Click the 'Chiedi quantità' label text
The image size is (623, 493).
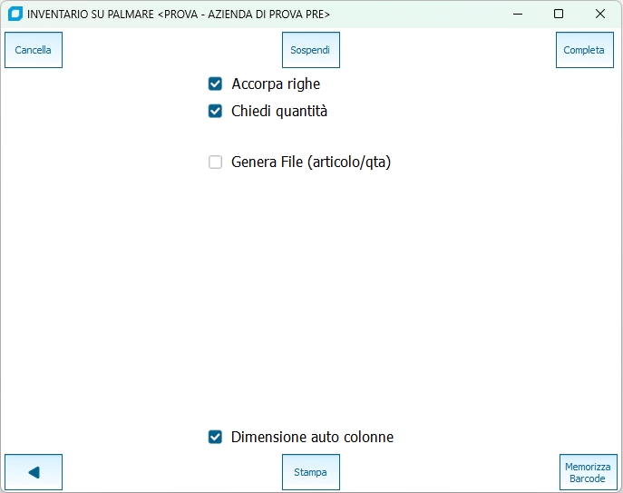(279, 112)
